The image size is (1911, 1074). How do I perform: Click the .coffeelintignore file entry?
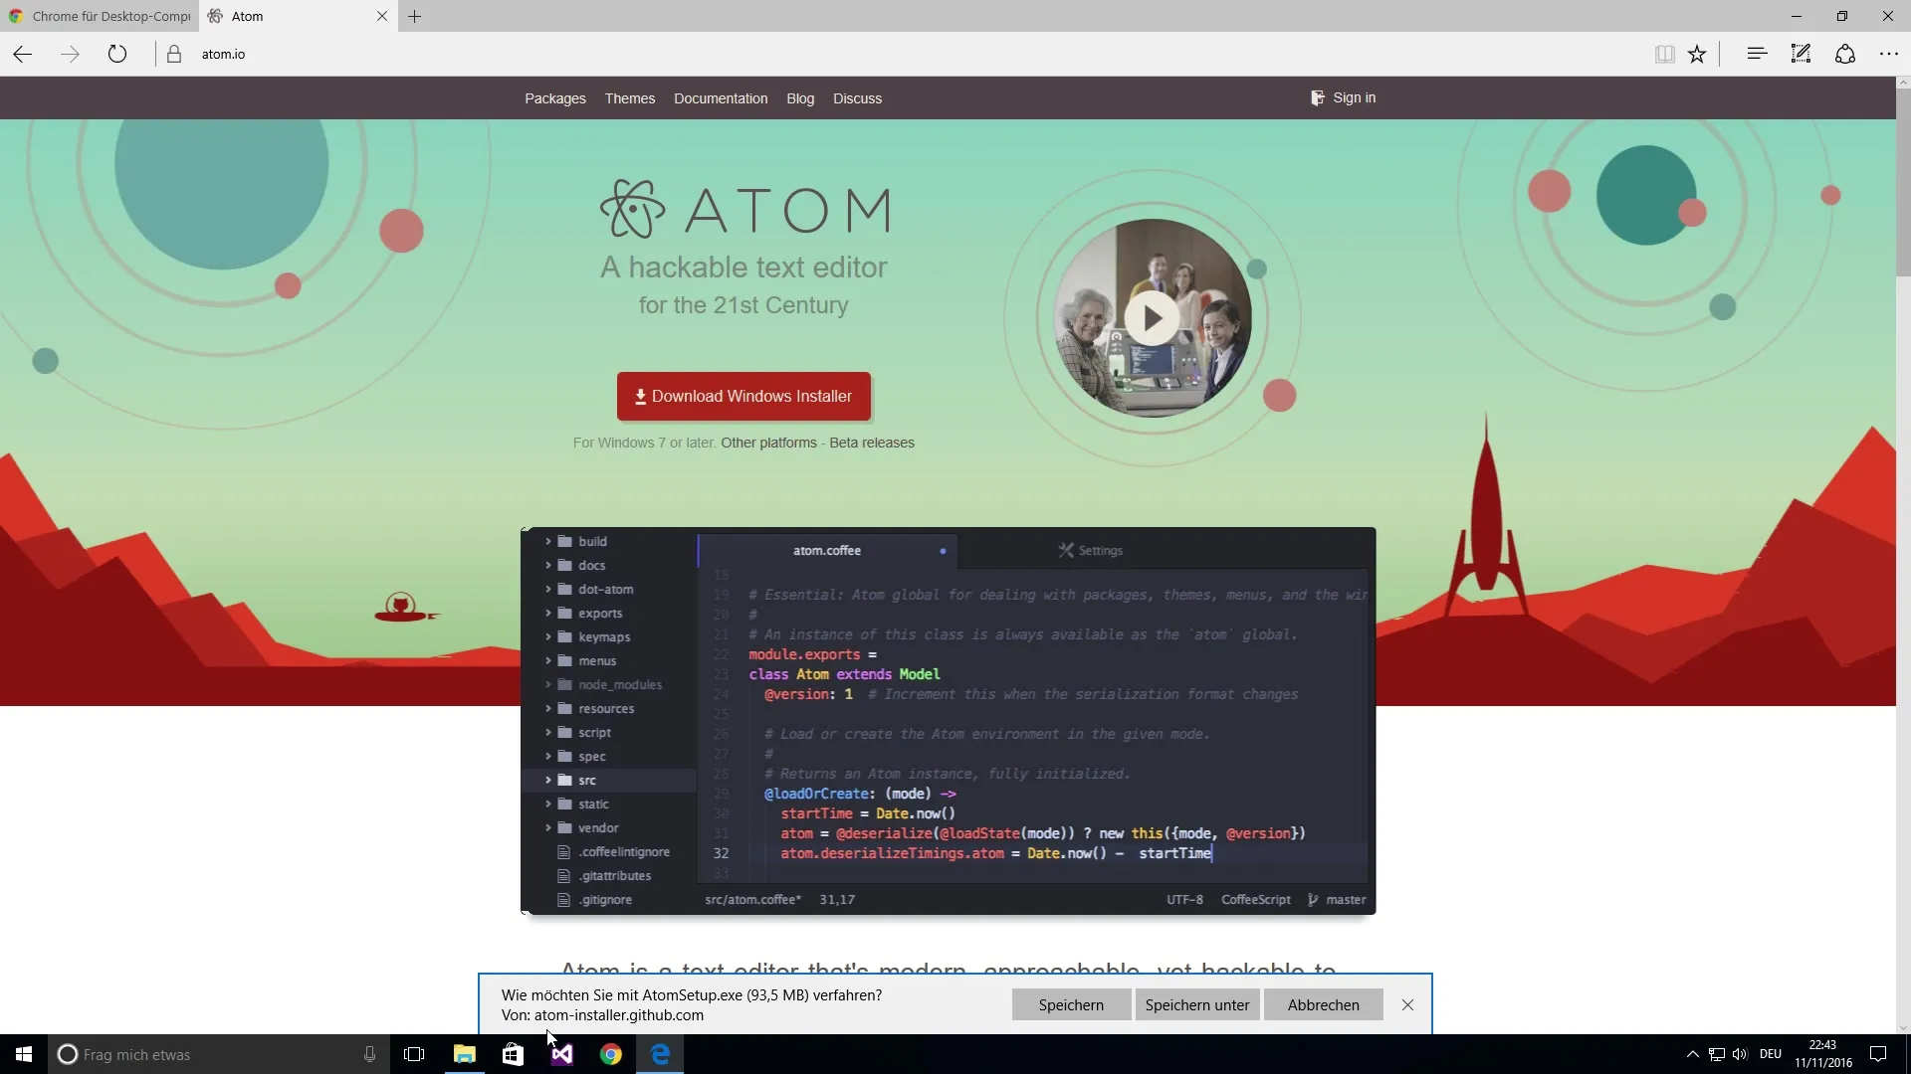click(x=614, y=851)
